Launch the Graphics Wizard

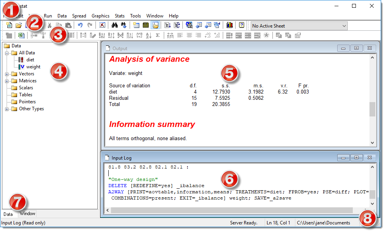[x=229, y=25]
